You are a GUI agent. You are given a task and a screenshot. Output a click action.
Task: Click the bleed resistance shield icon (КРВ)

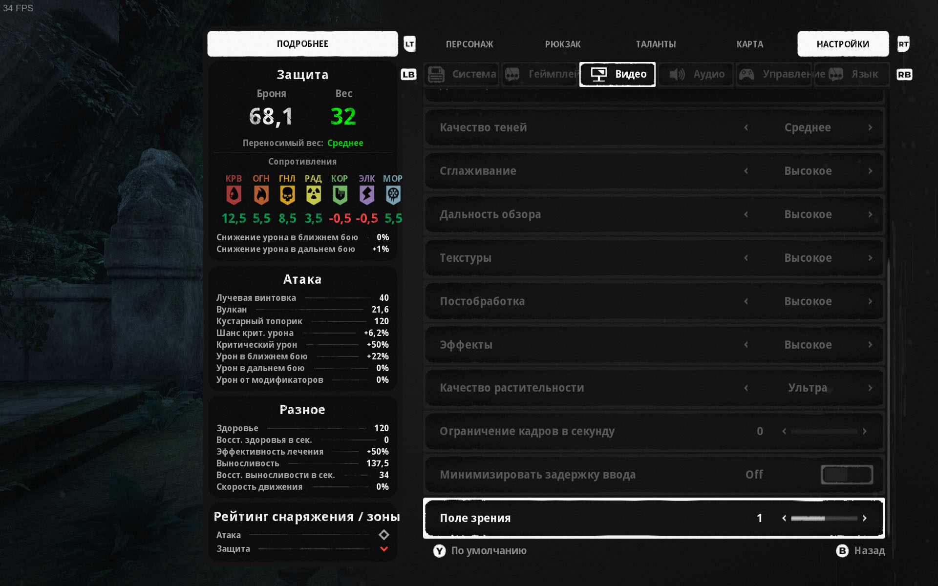234,195
